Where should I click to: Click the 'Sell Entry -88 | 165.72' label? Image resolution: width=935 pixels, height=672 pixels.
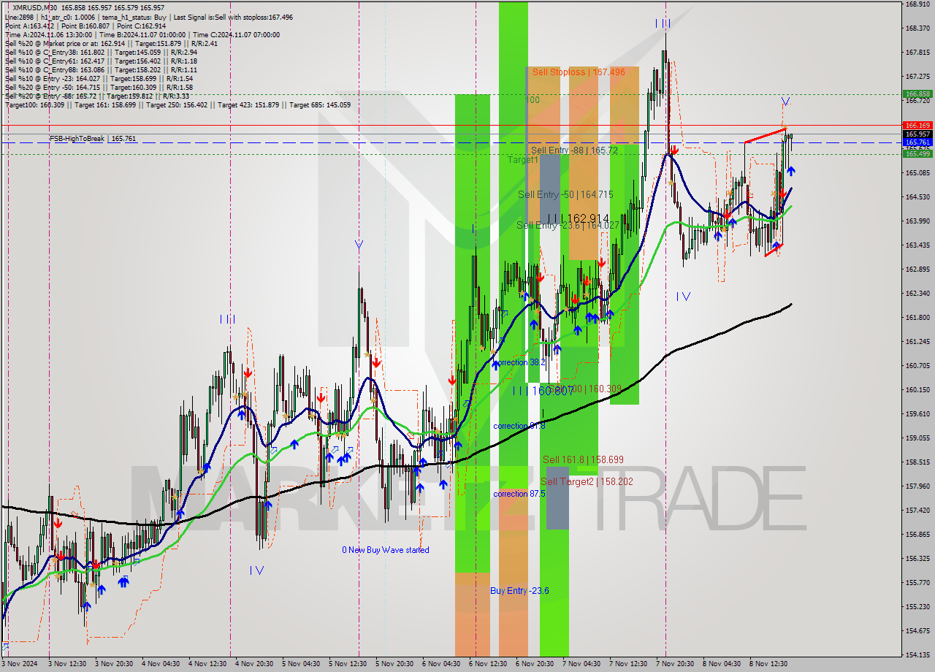click(574, 150)
